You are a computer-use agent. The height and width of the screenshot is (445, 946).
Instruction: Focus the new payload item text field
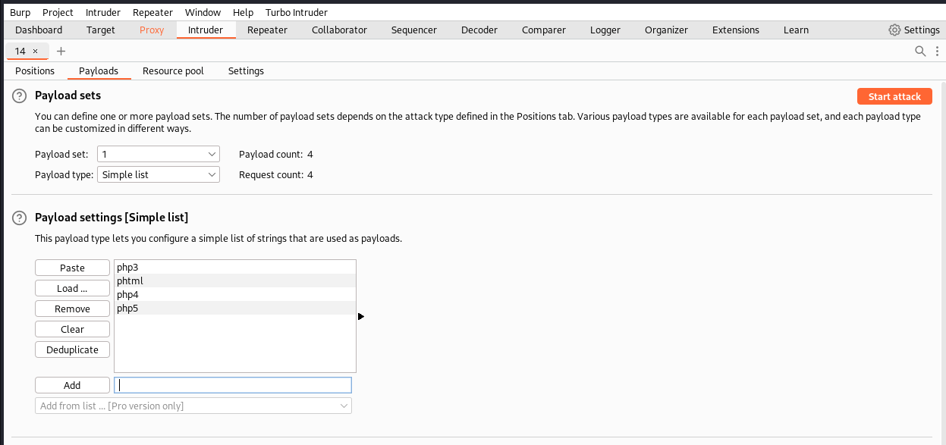coord(233,385)
